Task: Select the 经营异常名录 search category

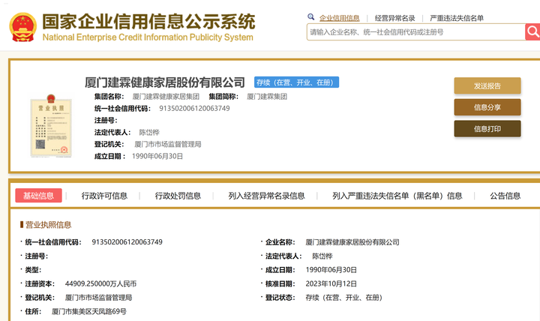Action: pyautogui.click(x=394, y=18)
